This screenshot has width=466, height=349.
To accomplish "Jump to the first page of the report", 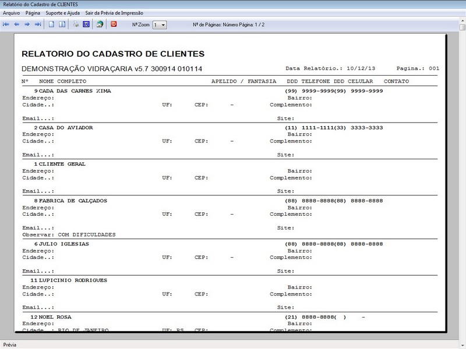I will coord(6,24).
